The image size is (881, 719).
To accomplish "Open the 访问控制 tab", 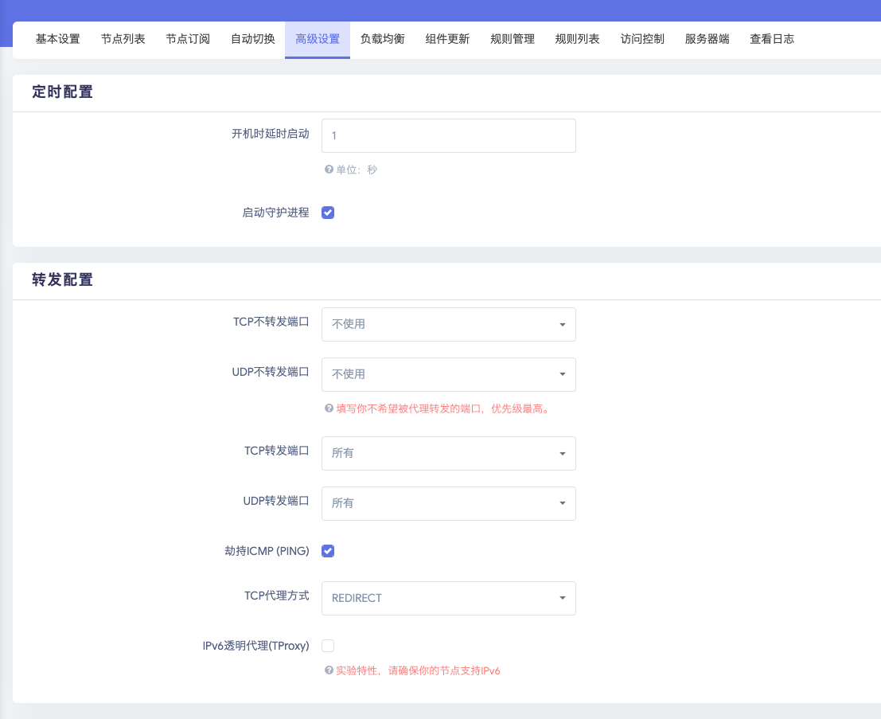I will [642, 39].
